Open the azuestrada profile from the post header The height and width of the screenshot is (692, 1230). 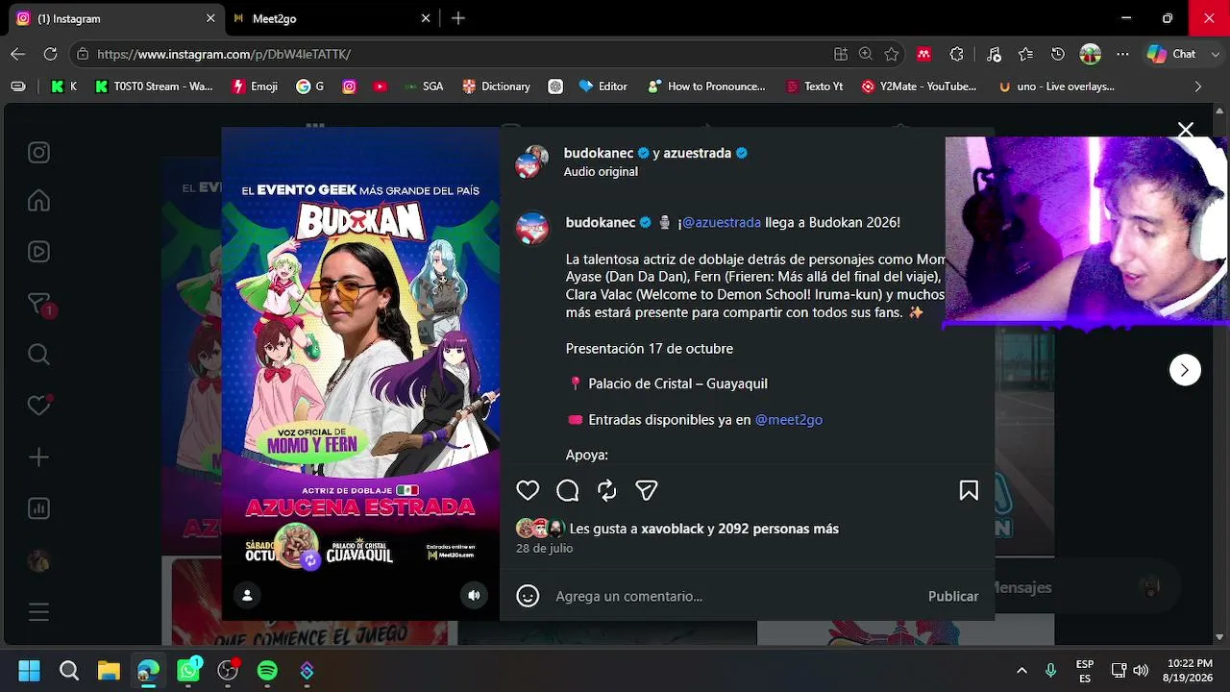tap(698, 153)
